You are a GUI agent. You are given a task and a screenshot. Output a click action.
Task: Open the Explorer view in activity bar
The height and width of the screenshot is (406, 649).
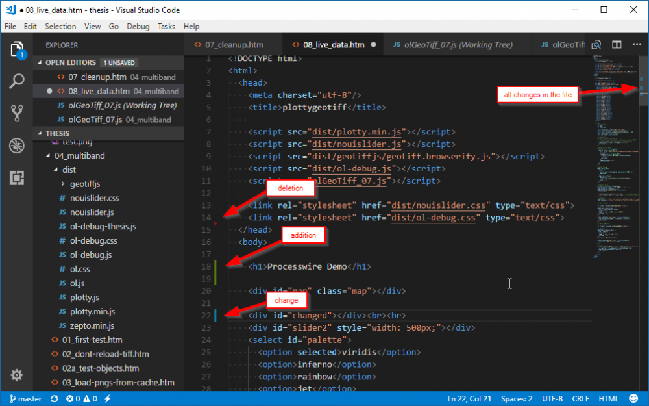coord(17,49)
